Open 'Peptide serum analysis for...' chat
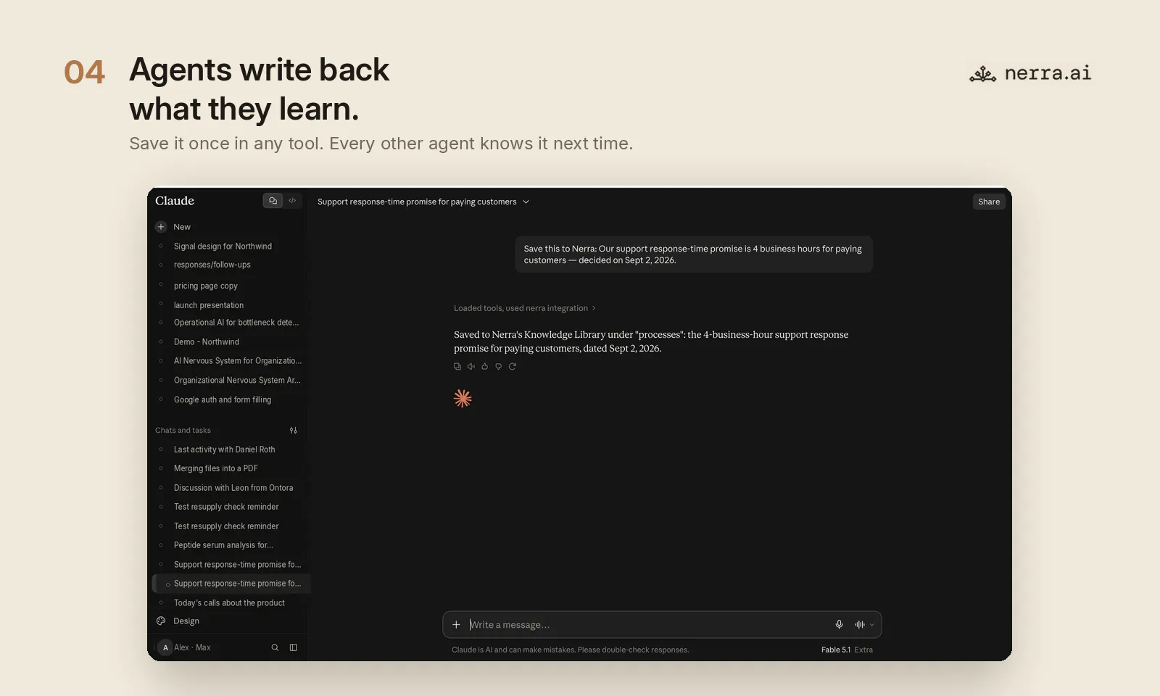 point(223,545)
